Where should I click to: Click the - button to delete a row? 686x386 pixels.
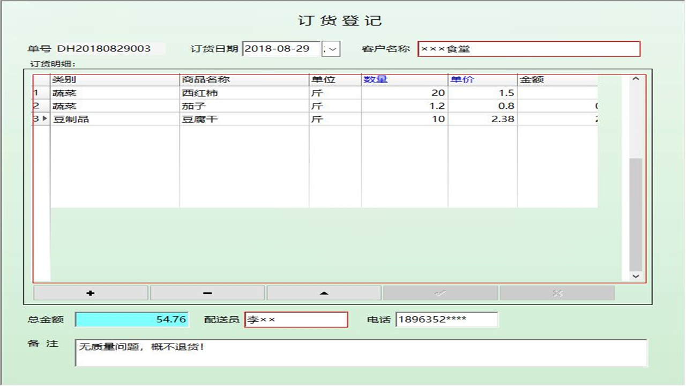207,293
